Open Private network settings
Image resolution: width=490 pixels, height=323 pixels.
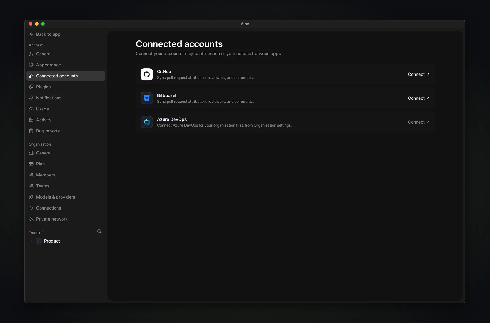[66, 219]
